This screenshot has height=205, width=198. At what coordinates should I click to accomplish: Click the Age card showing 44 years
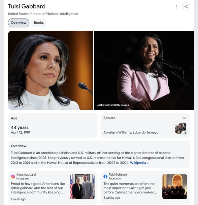click(x=53, y=125)
